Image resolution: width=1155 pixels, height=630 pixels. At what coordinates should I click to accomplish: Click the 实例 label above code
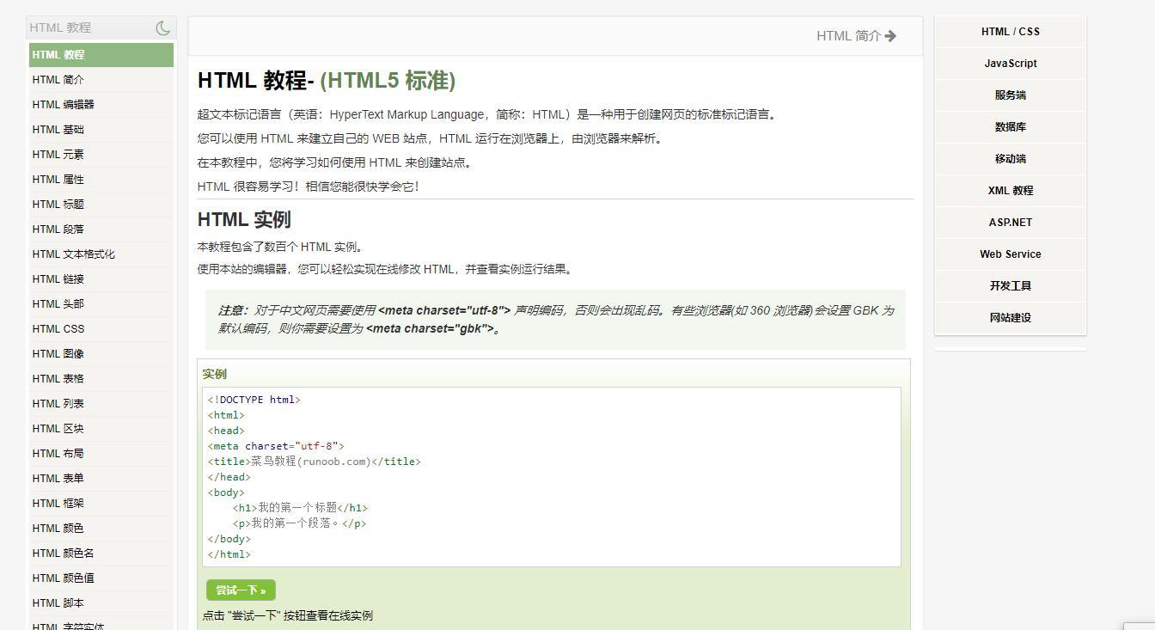[x=215, y=374]
